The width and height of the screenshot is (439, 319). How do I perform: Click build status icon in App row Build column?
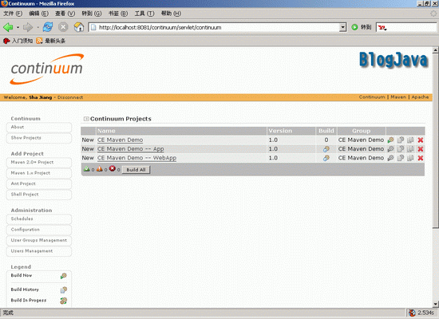(x=326, y=149)
